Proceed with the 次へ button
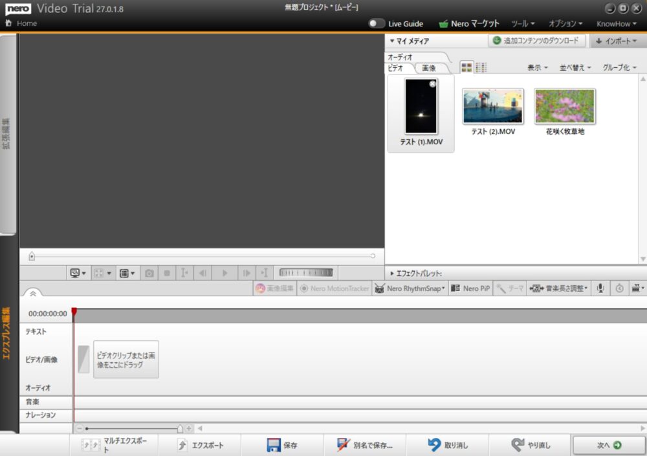 tap(609, 445)
